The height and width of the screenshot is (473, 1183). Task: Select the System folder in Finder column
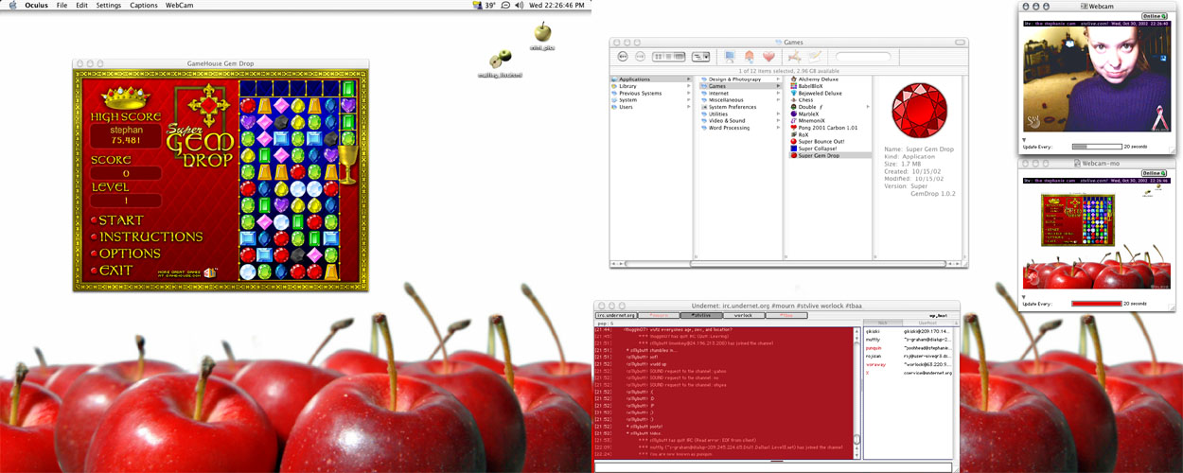(x=651, y=99)
